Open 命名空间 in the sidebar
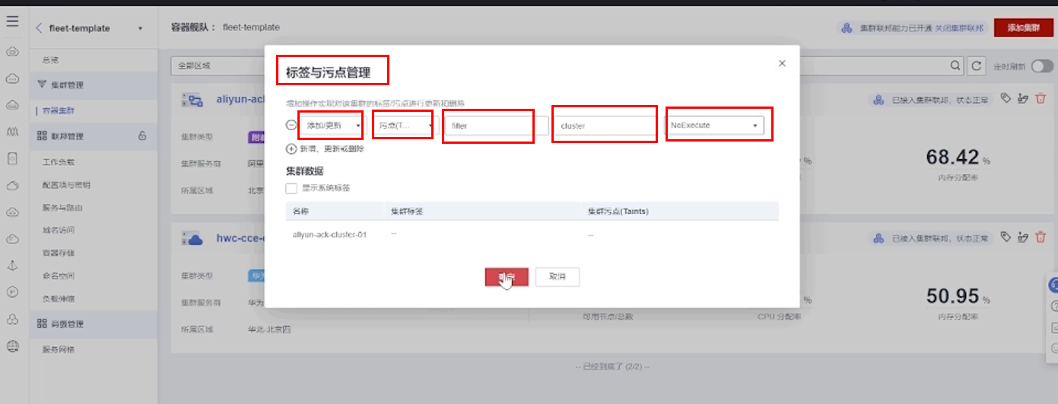This screenshot has width=1058, height=404. [59, 275]
